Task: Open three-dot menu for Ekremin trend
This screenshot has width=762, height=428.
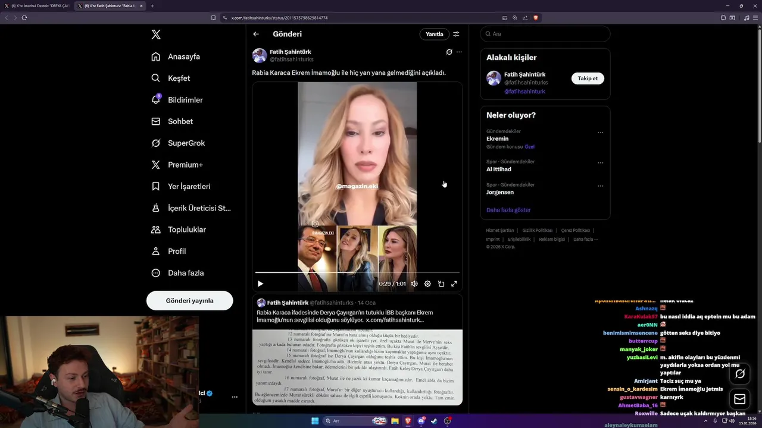Action: click(601, 133)
